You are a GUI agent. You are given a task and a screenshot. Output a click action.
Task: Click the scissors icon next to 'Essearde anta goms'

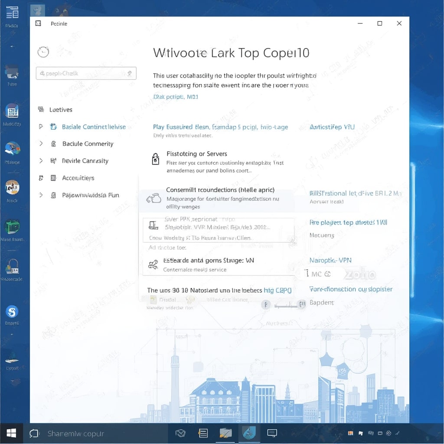click(154, 264)
